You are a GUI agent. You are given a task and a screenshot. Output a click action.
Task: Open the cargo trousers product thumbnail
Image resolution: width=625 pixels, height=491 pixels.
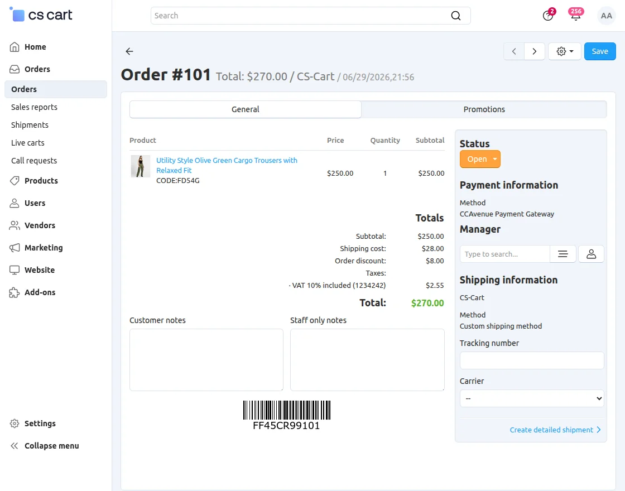(x=140, y=166)
